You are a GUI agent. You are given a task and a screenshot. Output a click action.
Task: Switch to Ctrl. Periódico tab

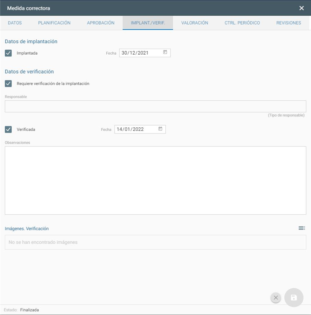[x=242, y=23]
